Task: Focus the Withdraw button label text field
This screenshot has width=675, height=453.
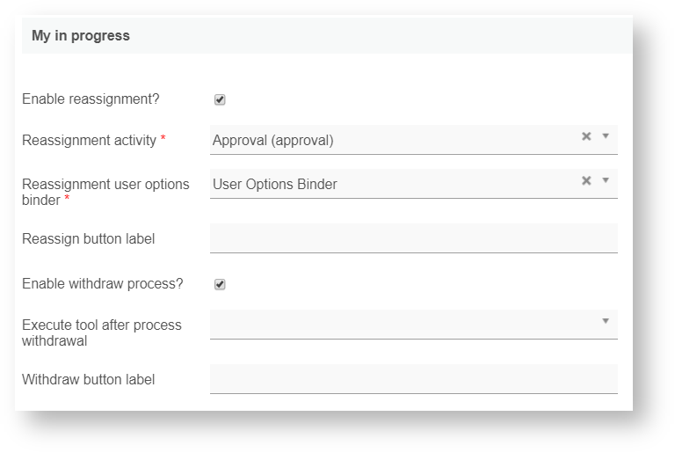Action: [413, 379]
